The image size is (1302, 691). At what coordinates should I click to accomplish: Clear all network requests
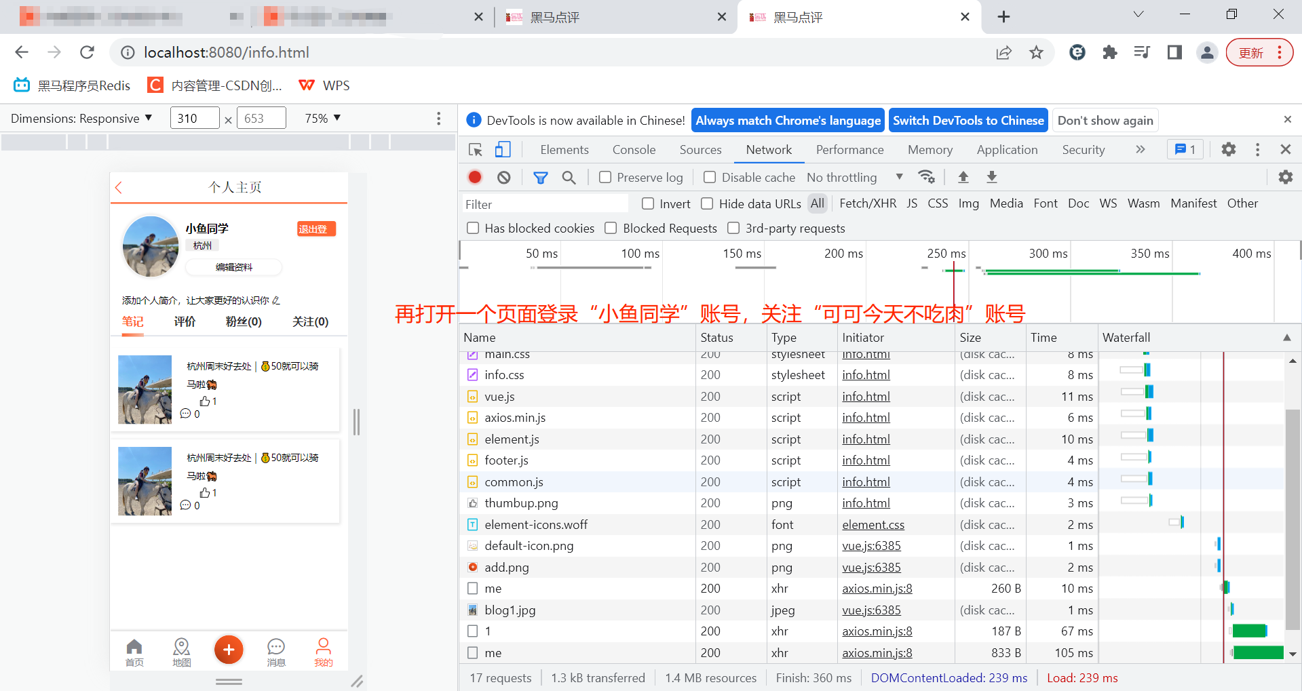[503, 177]
